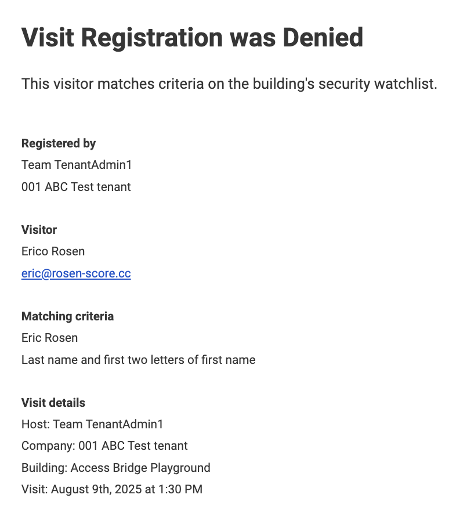Open the eric@rosen-score.cc email link
This screenshot has width=456, height=527.
point(76,273)
